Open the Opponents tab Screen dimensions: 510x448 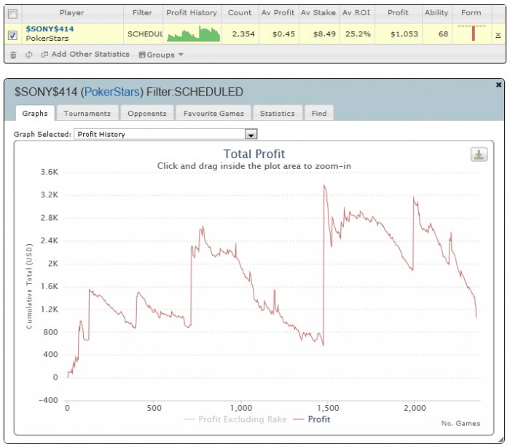click(147, 113)
